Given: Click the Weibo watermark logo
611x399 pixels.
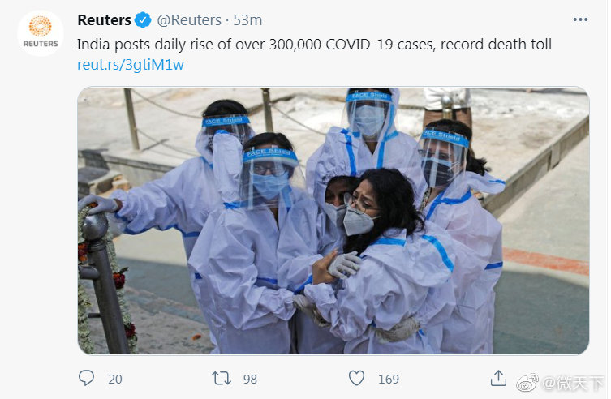Looking at the screenshot, I should coord(527,383).
